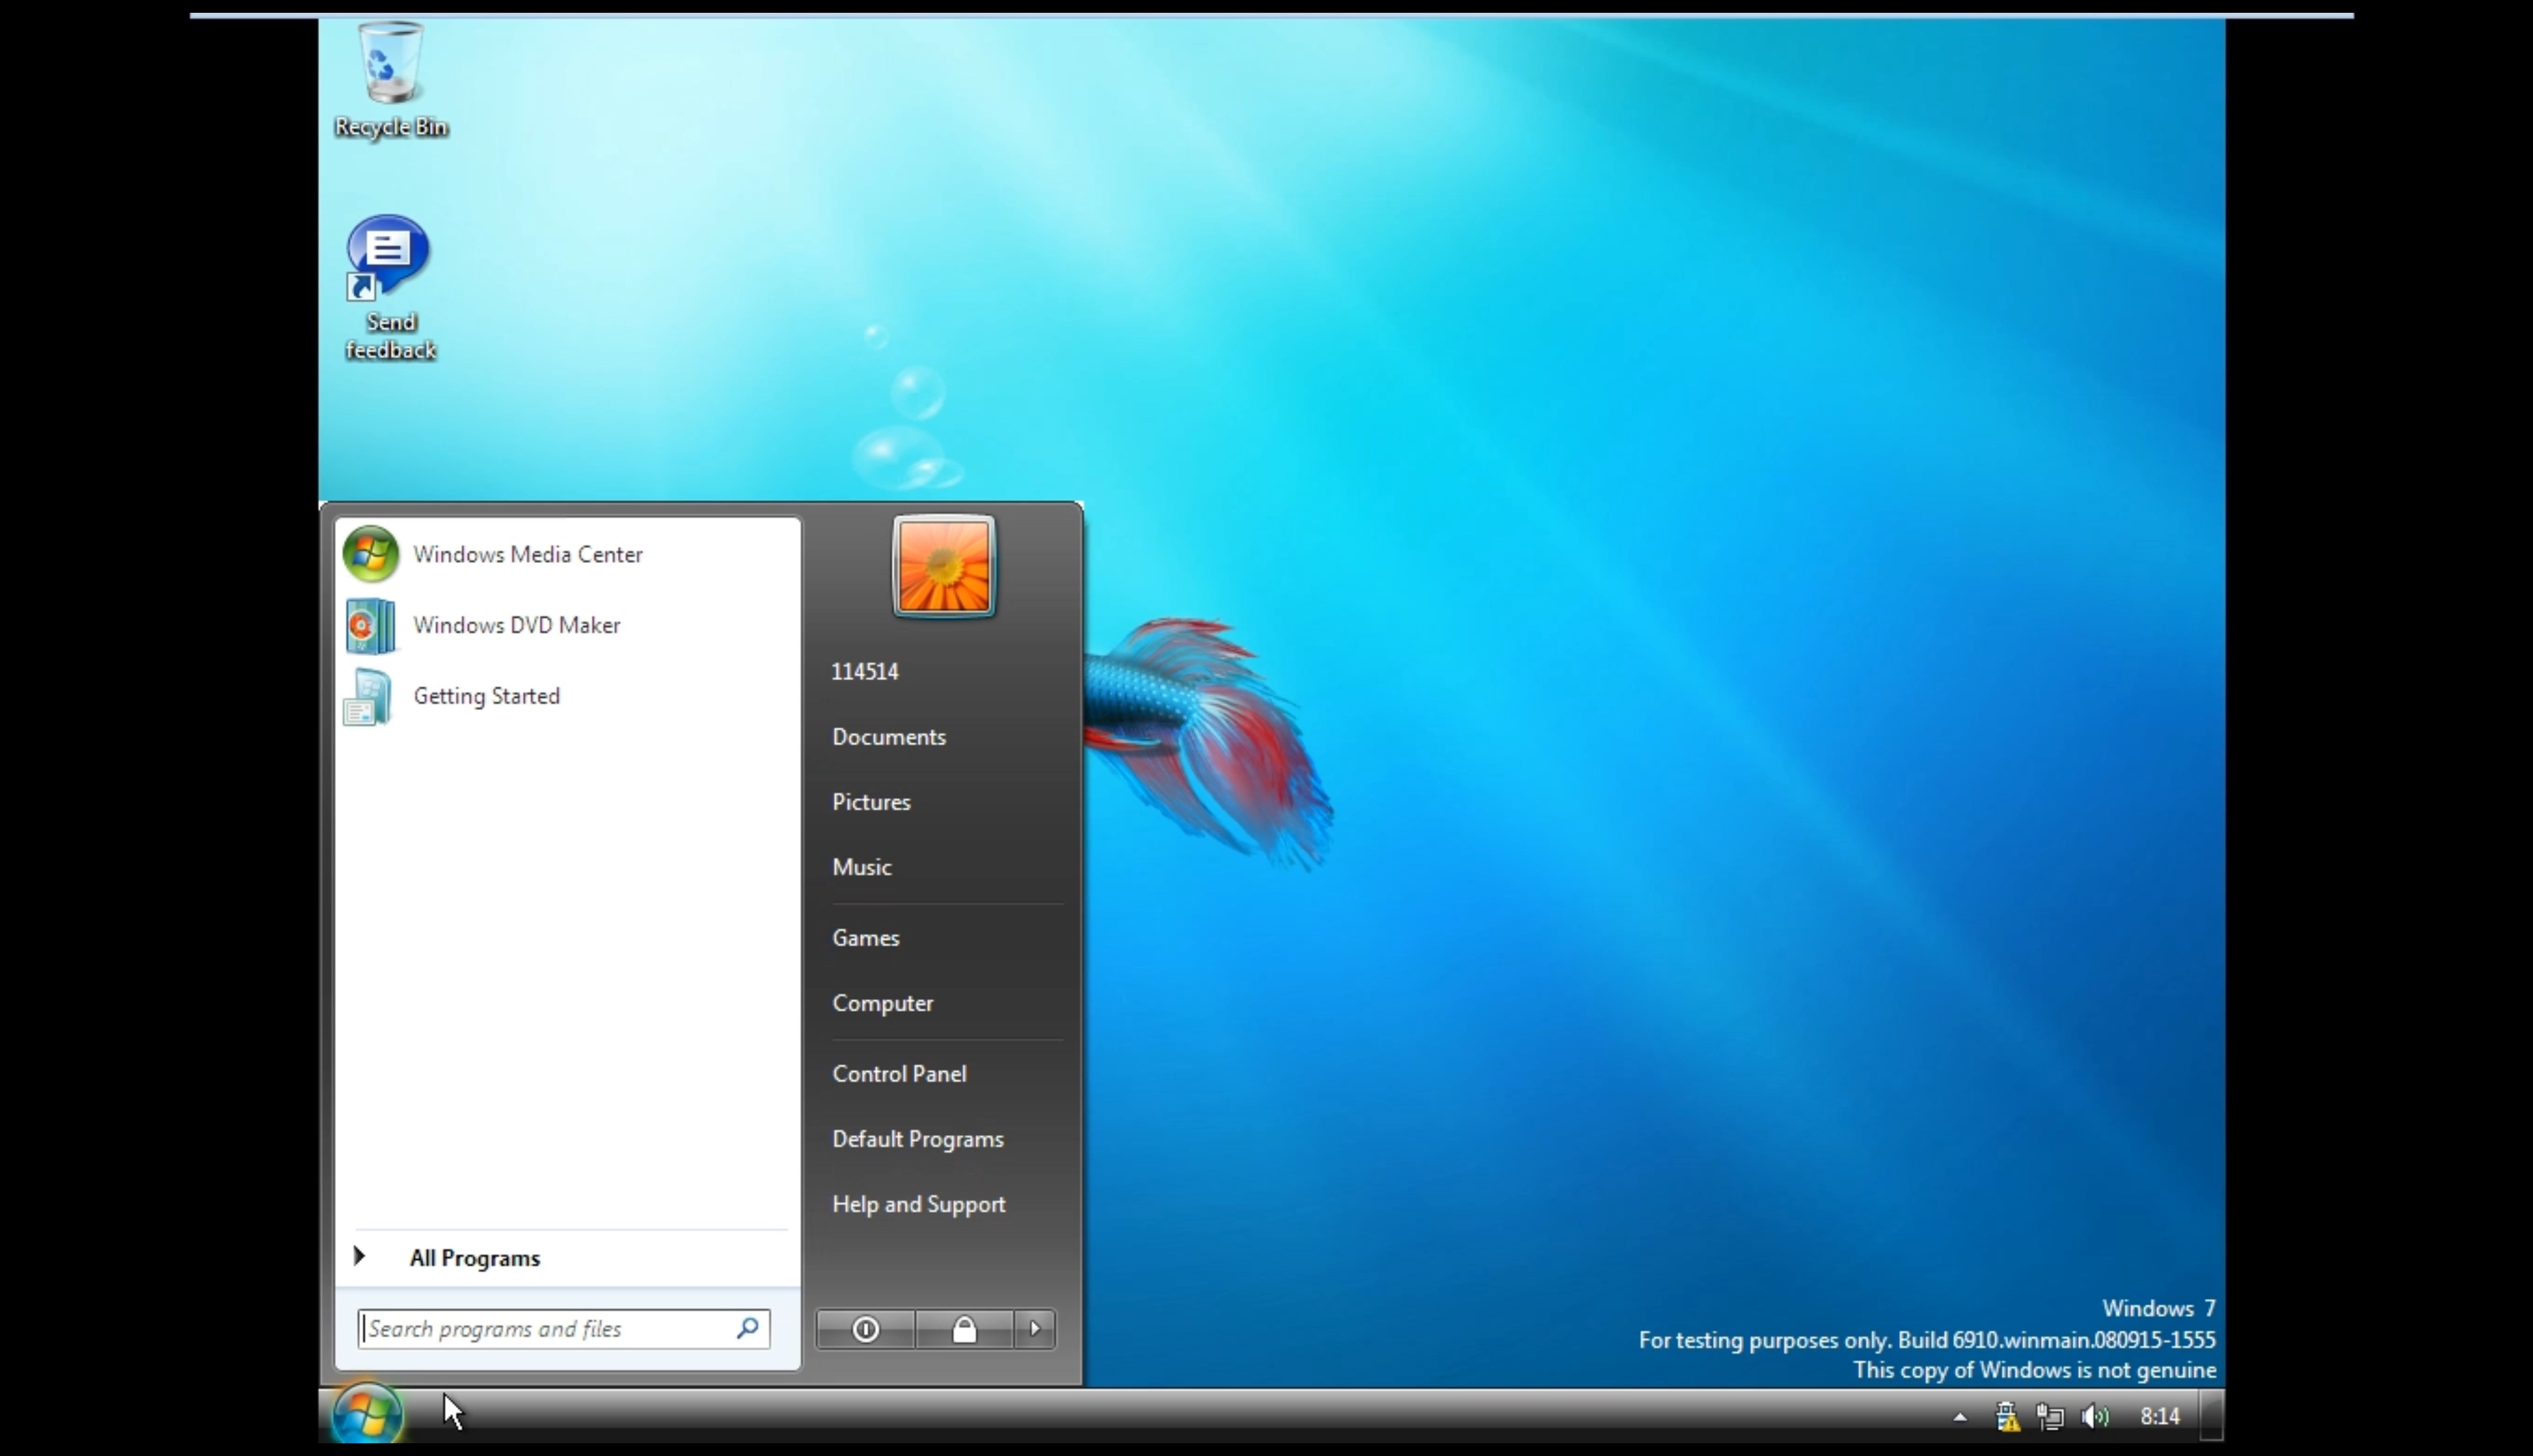Click the orange flower user account picture
Screen dimensions: 2533x1456
[x=943, y=566]
